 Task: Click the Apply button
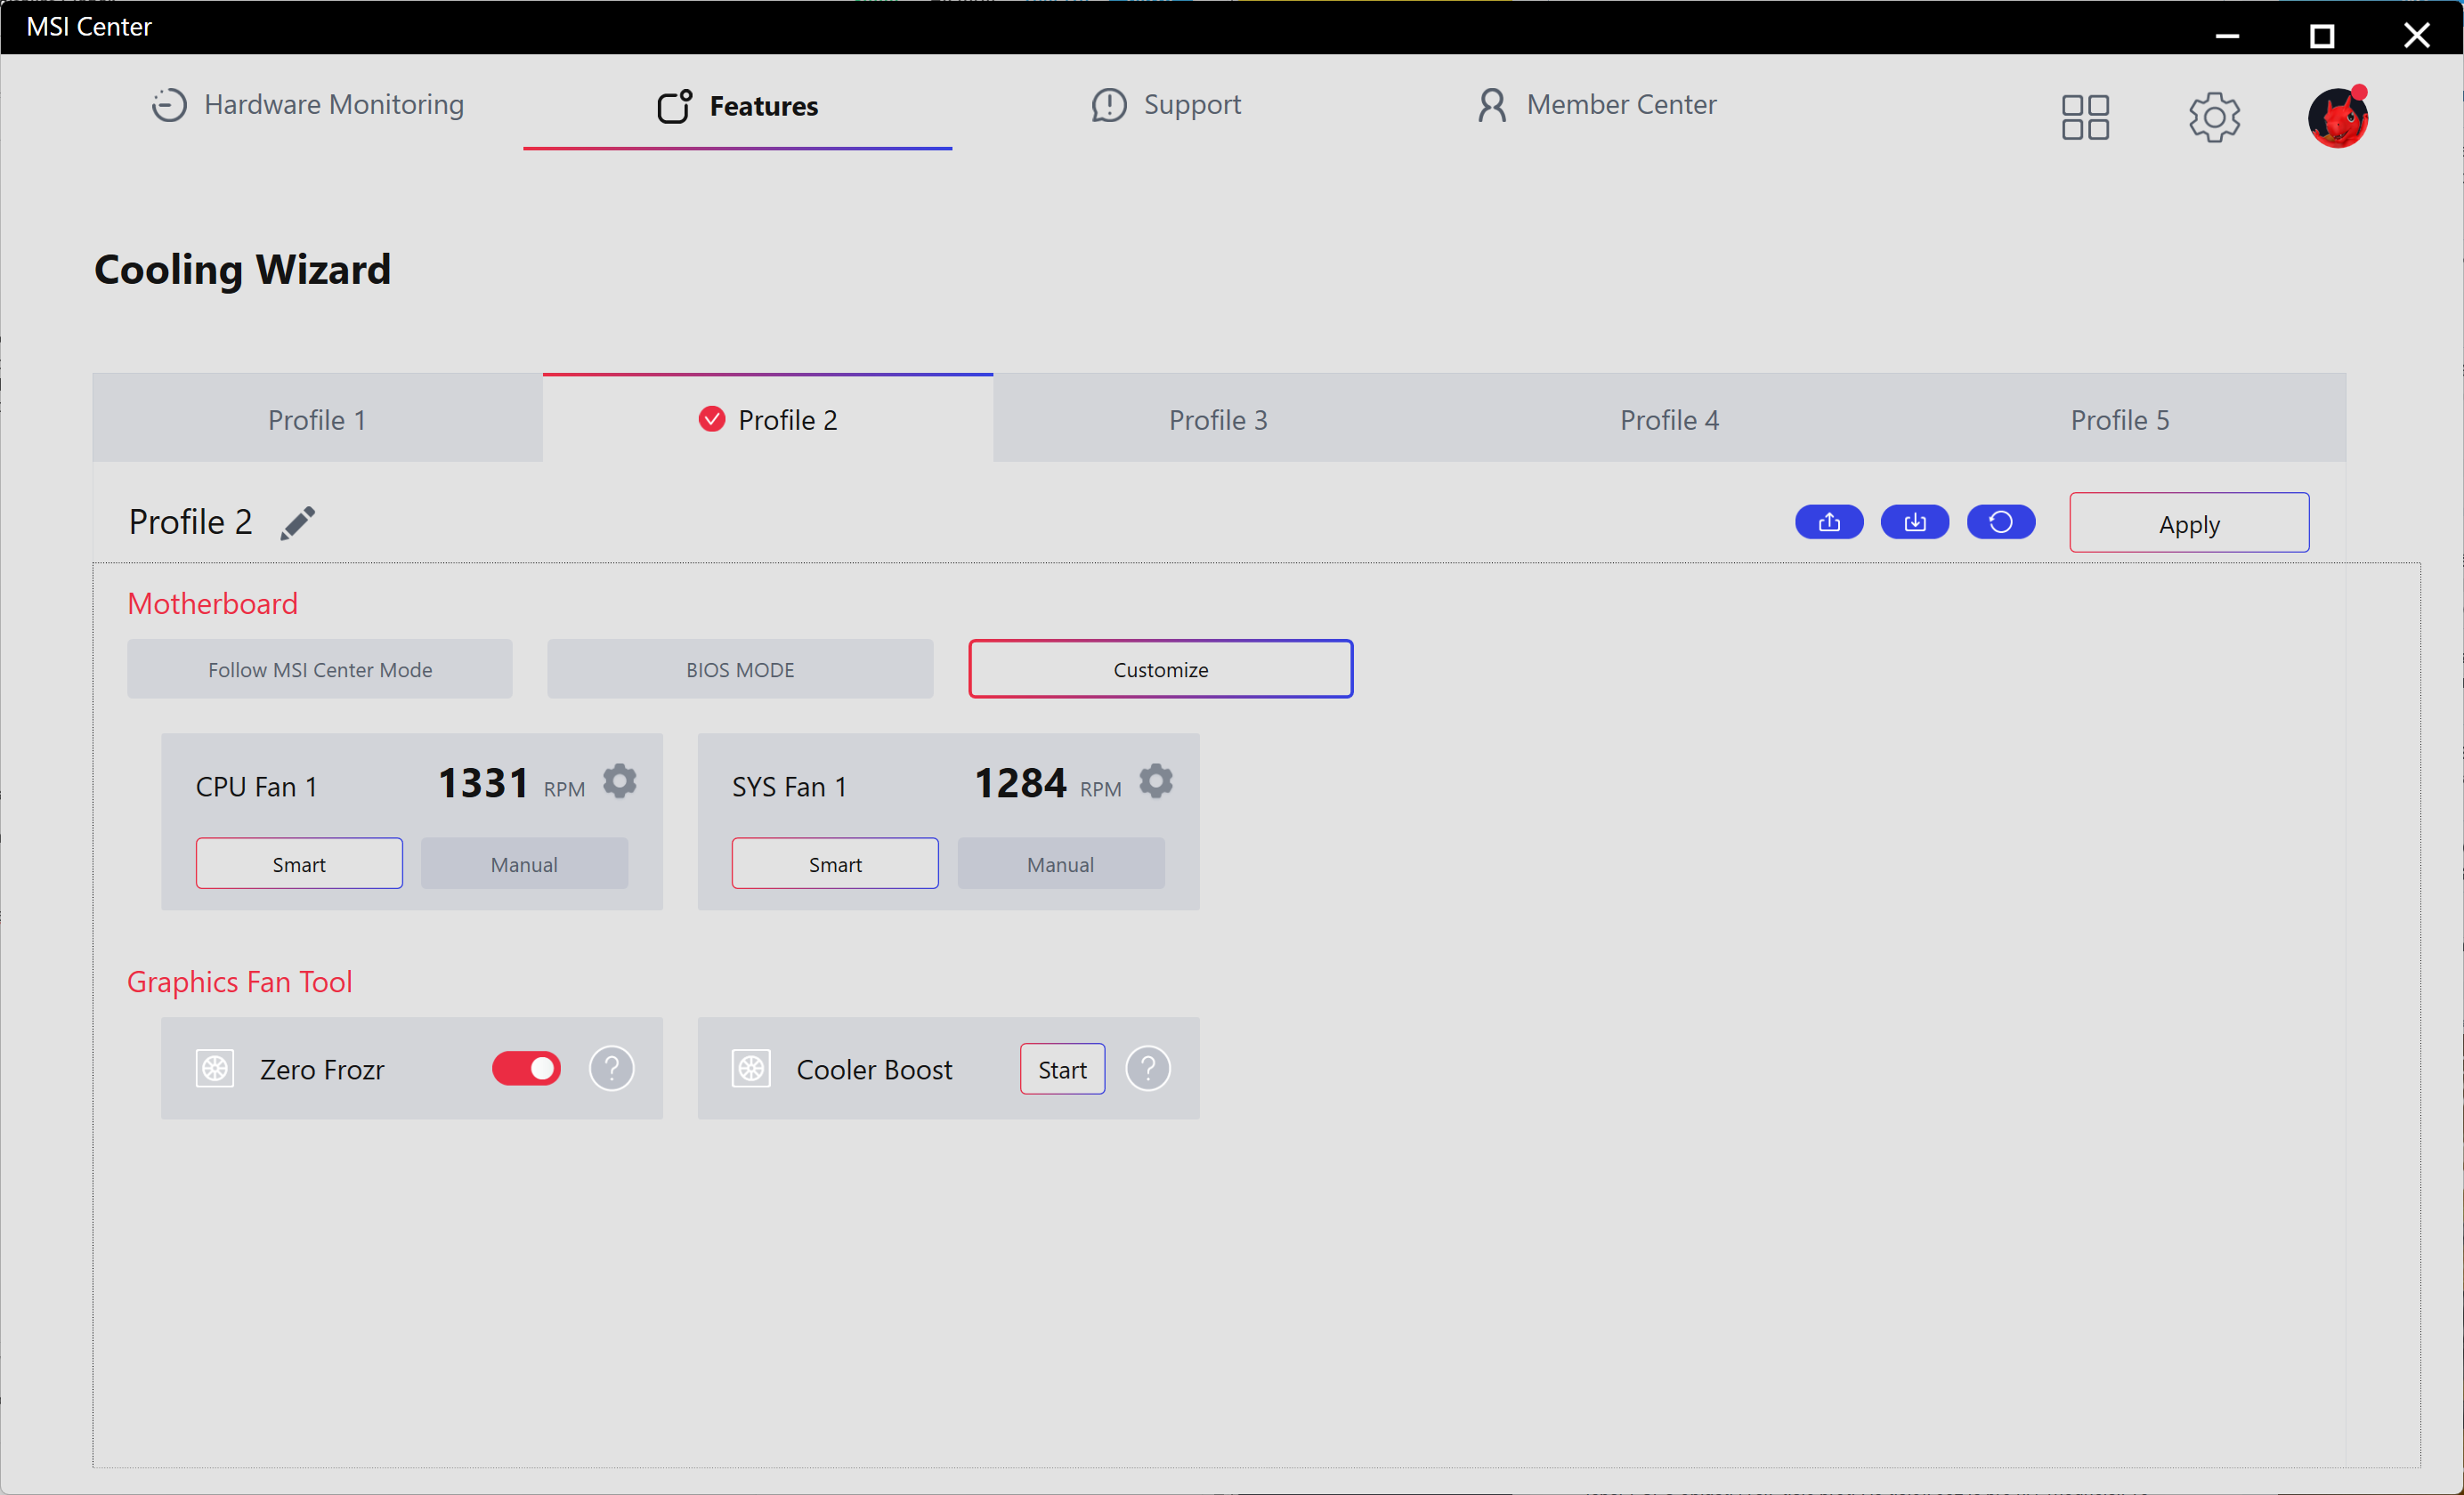2188,522
